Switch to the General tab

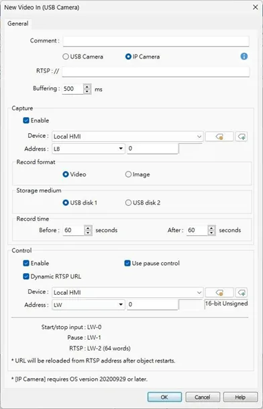coord(18,24)
